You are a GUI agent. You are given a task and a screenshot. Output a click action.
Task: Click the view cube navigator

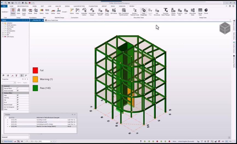pyautogui.click(x=225, y=28)
